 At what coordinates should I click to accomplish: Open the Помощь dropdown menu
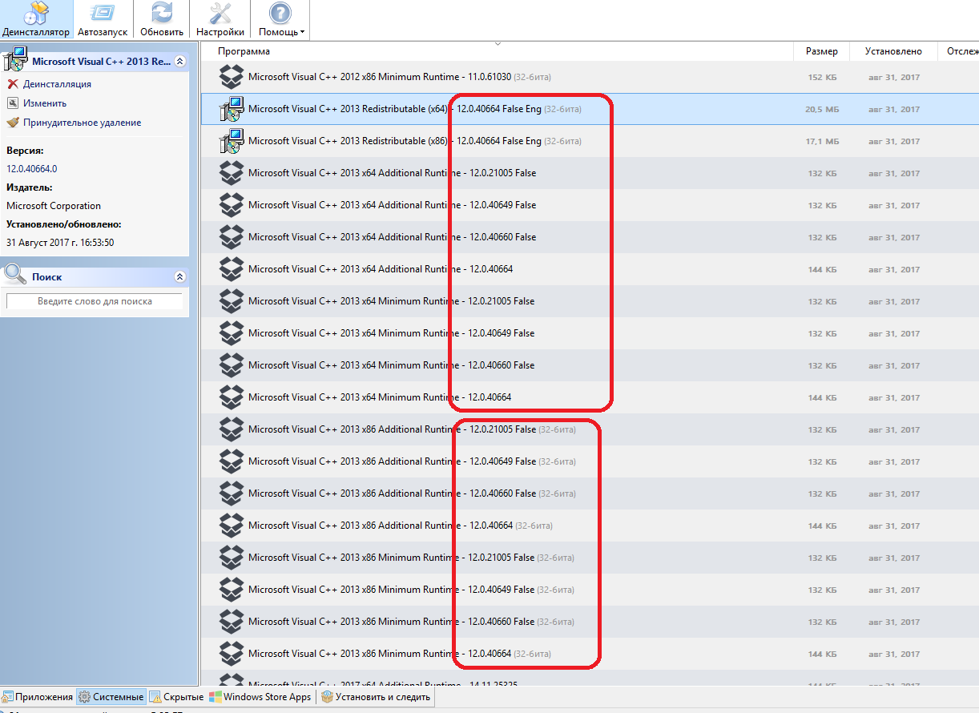tap(281, 19)
